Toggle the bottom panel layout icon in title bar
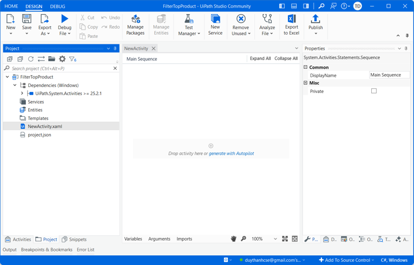This screenshot has height=265, width=414. click(294, 6)
